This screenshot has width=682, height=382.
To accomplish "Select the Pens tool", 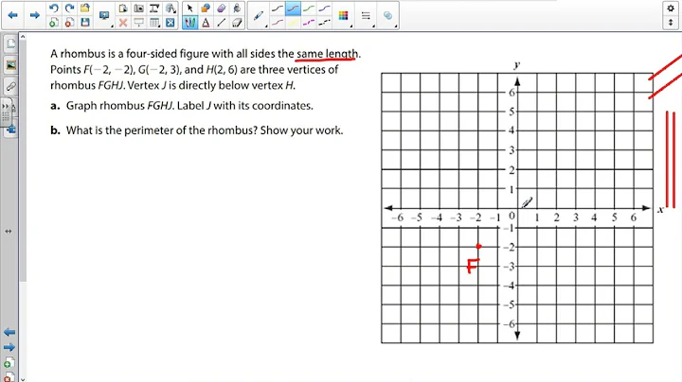I will (x=189, y=23).
